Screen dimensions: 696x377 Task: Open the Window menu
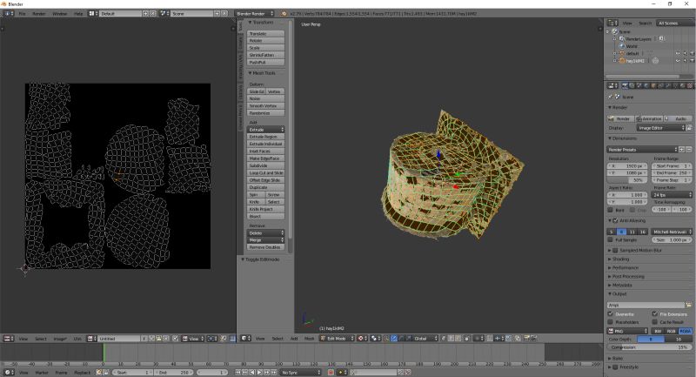[x=59, y=13]
